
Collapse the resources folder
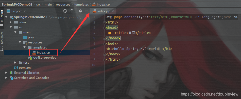(x=20, y=42)
